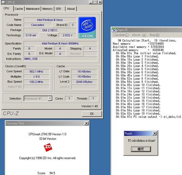Click the empty Rated FSB field
This screenshot has width=182, height=175.
[x=36, y=87]
